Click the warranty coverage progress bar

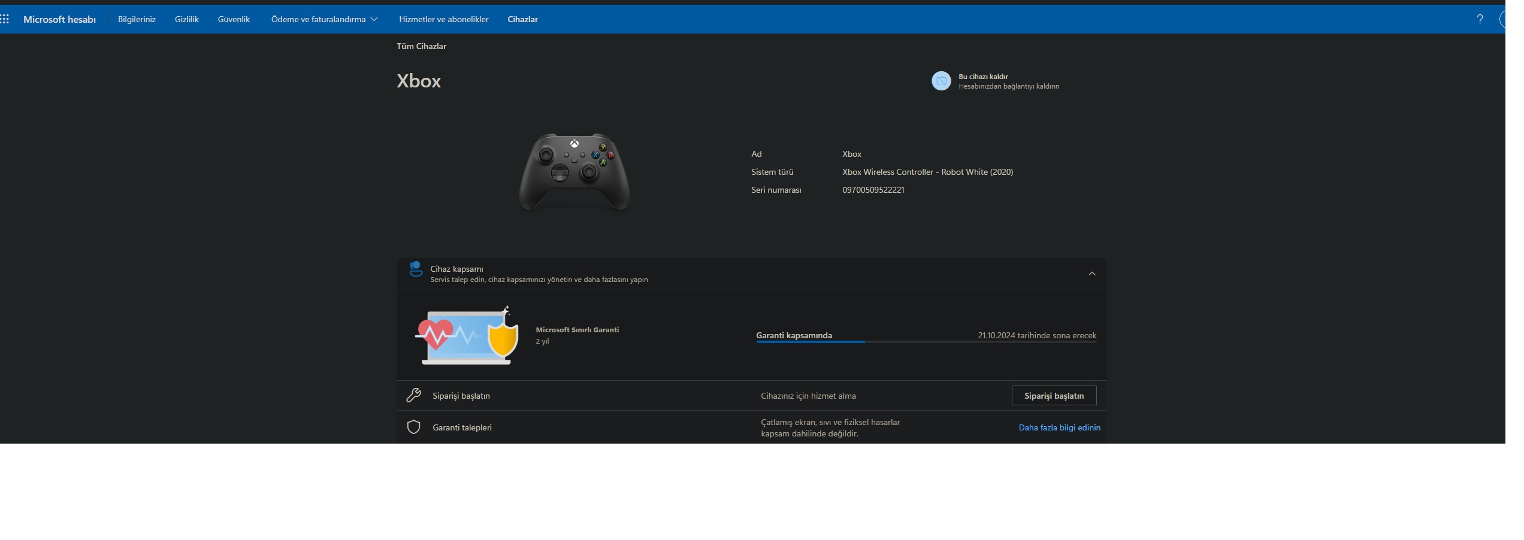926,342
